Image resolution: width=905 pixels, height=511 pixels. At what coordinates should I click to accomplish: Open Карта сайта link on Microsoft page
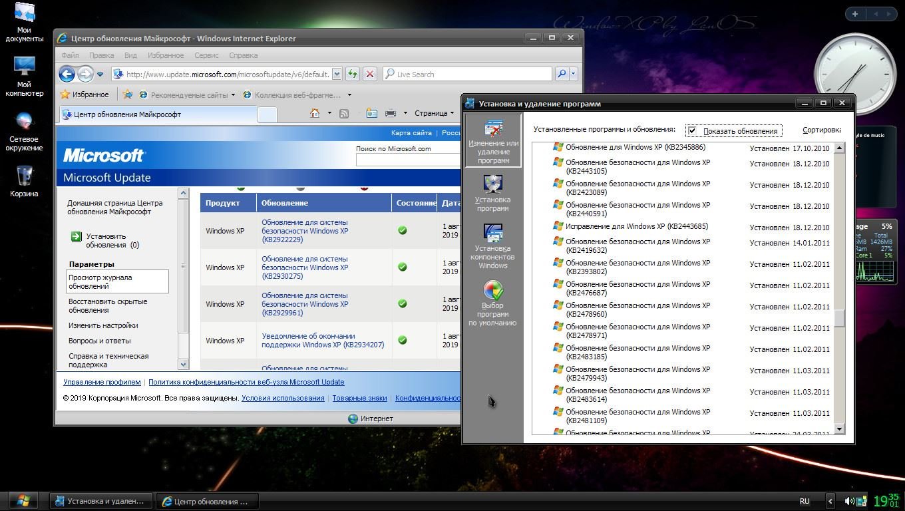coord(411,132)
